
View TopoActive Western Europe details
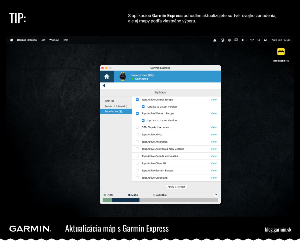click(214, 113)
